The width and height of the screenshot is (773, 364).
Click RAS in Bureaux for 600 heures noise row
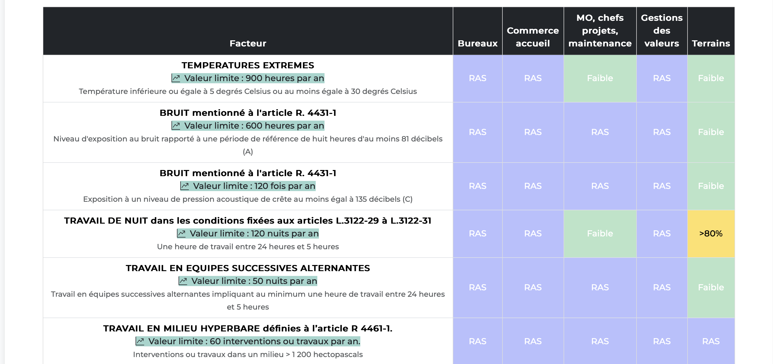click(477, 132)
